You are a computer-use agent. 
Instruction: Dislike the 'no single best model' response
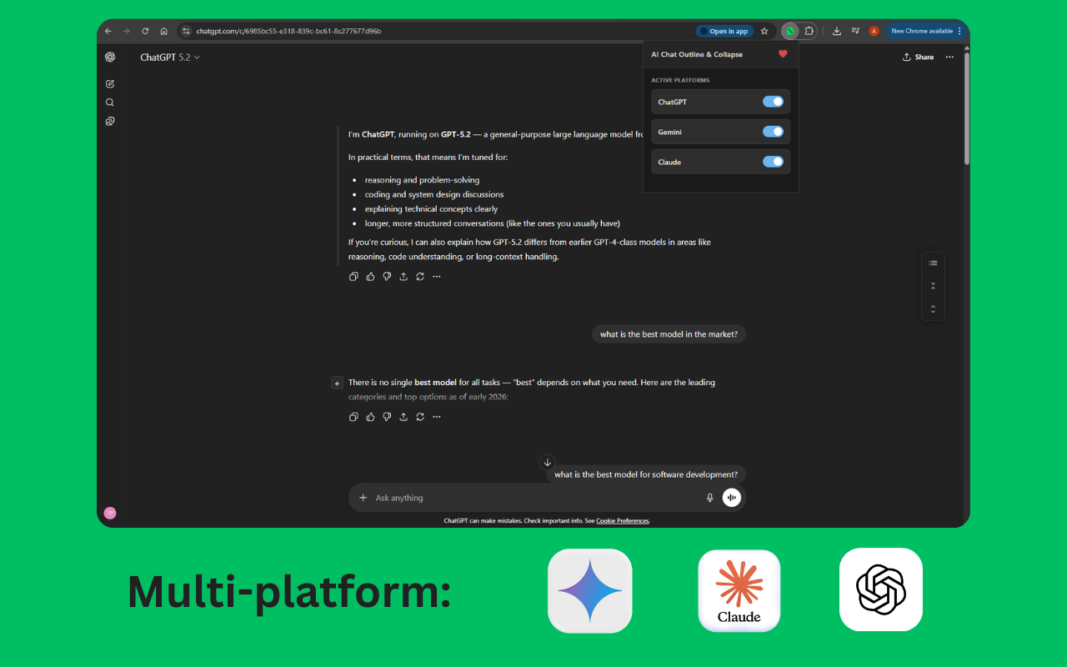[x=387, y=417]
